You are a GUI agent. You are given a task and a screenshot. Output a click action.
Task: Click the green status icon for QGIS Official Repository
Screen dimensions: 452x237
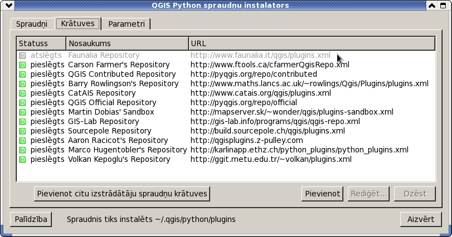click(x=22, y=103)
